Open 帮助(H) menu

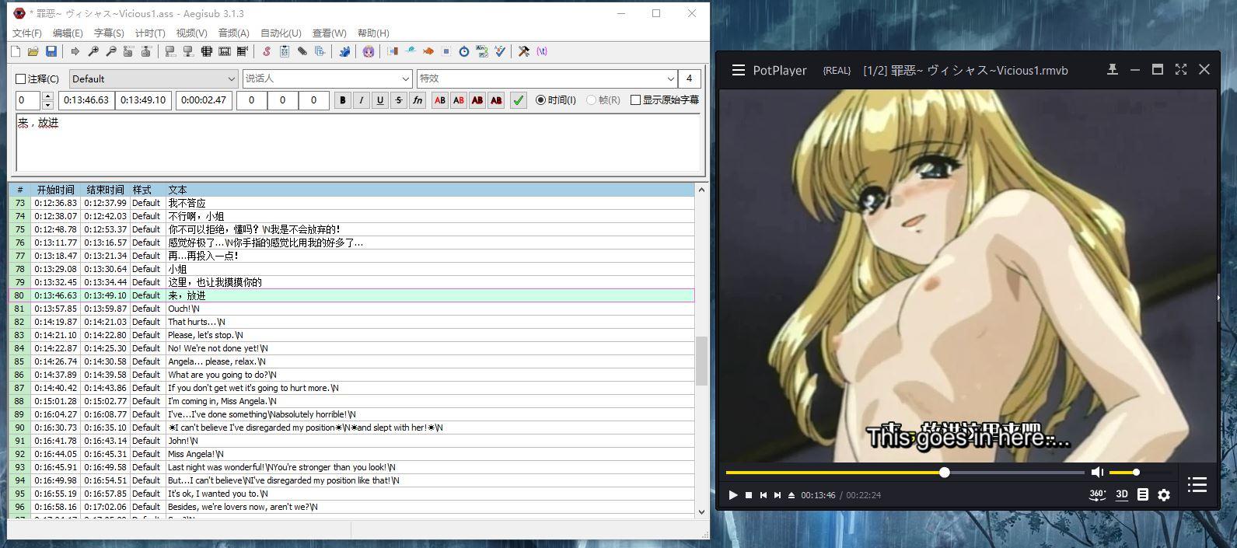(373, 33)
